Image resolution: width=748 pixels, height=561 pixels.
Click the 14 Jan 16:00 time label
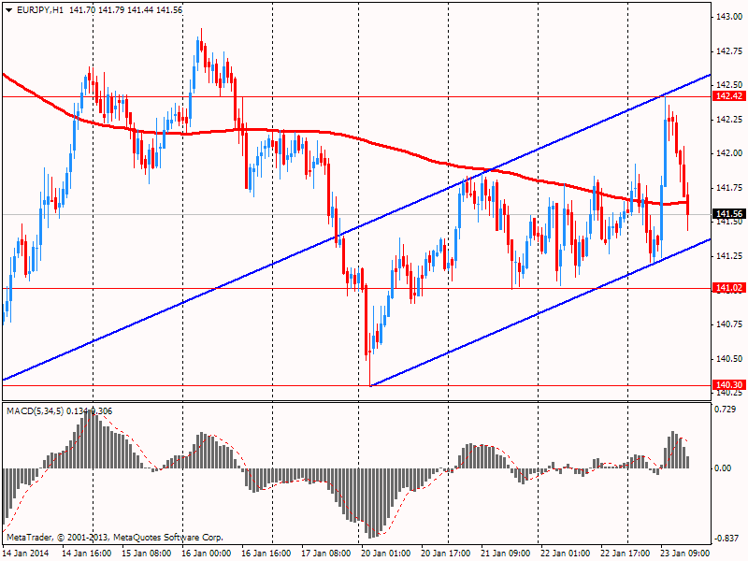(87, 553)
